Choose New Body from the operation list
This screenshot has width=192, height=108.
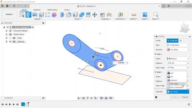pos(177,84)
